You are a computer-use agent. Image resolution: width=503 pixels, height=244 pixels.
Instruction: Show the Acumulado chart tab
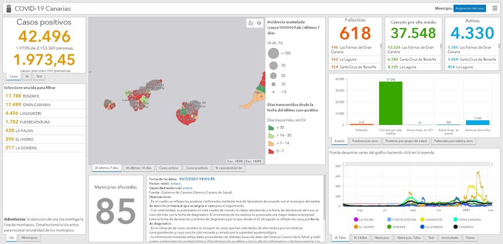click(x=449, y=238)
